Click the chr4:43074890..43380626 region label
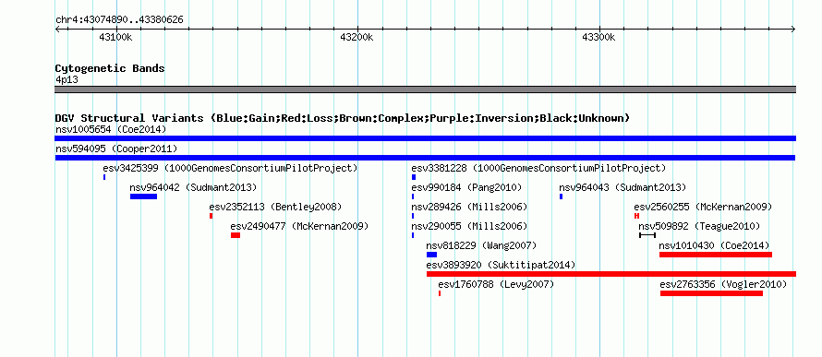Image resolution: width=822 pixels, height=357 pixels. (119, 20)
